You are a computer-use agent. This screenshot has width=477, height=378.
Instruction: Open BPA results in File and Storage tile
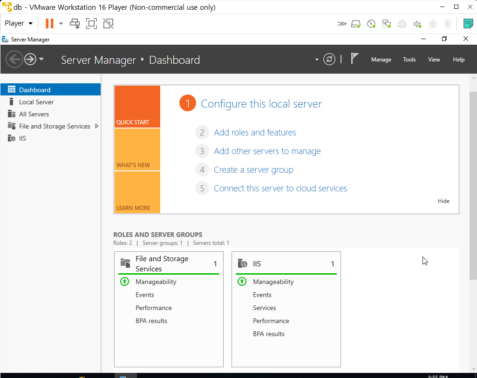pos(151,321)
